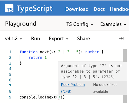The height and width of the screenshot is (103, 129).
Task: Click the error code (2345) in tooltip
Action: [108, 77]
